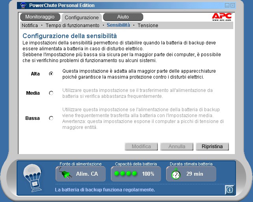The height and width of the screenshot is (202, 253).
Task: Click the PowerChute title bar app icon
Action: click(x=23, y=5)
